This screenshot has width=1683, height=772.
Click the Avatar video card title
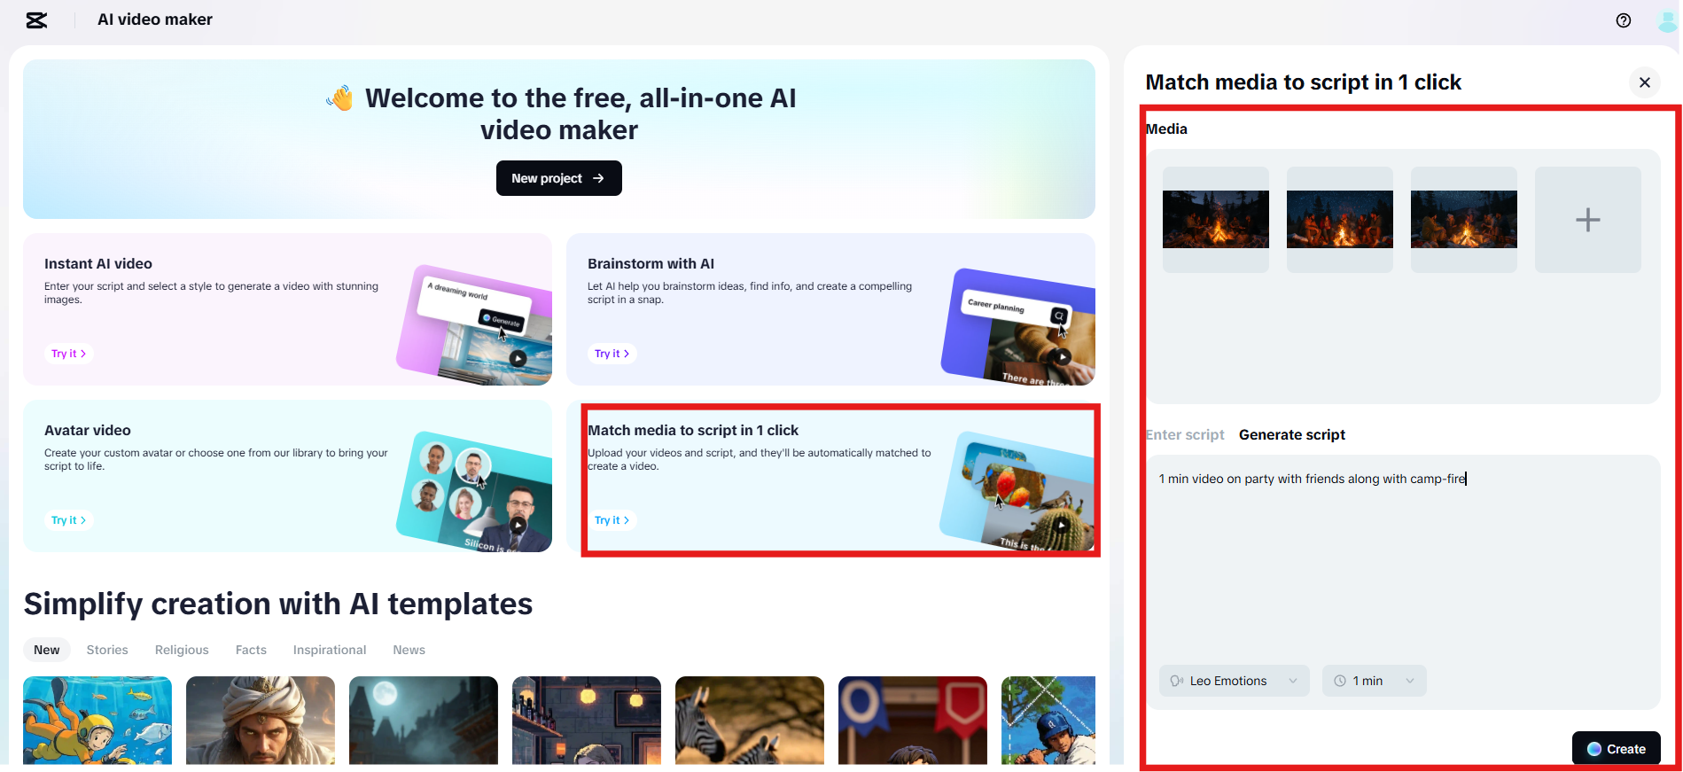(x=88, y=430)
